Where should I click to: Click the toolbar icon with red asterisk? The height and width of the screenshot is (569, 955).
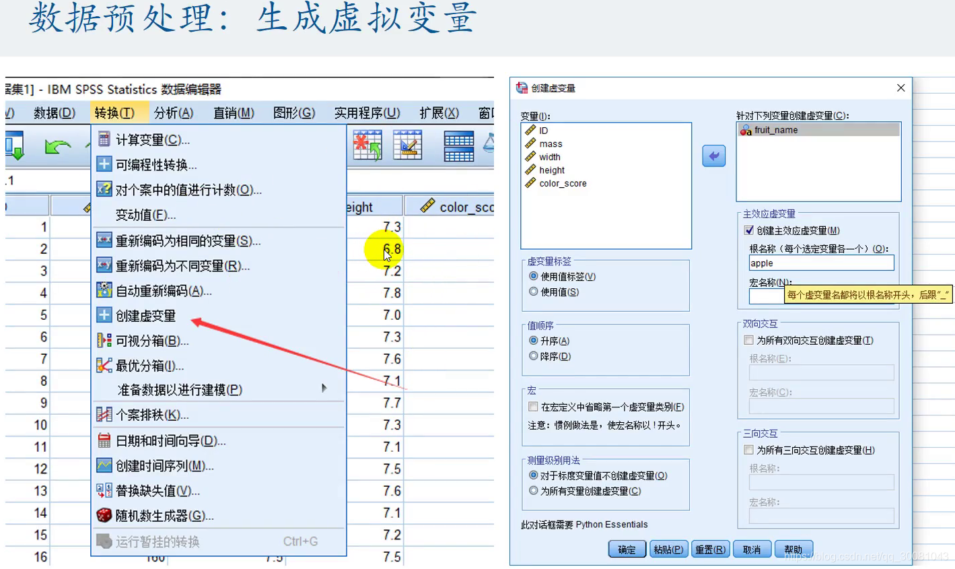[x=367, y=145]
